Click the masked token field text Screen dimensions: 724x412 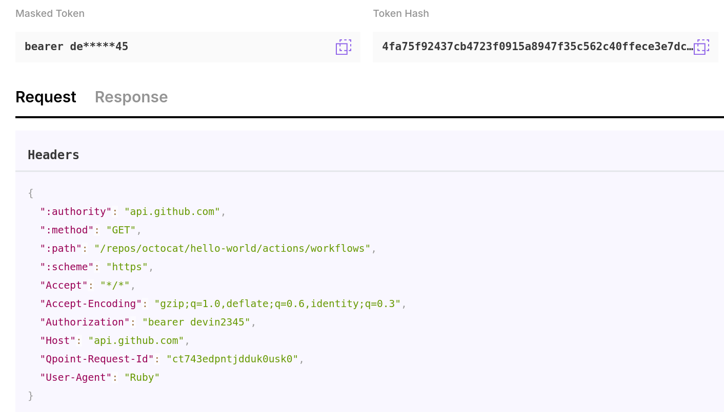pos(76,47)
